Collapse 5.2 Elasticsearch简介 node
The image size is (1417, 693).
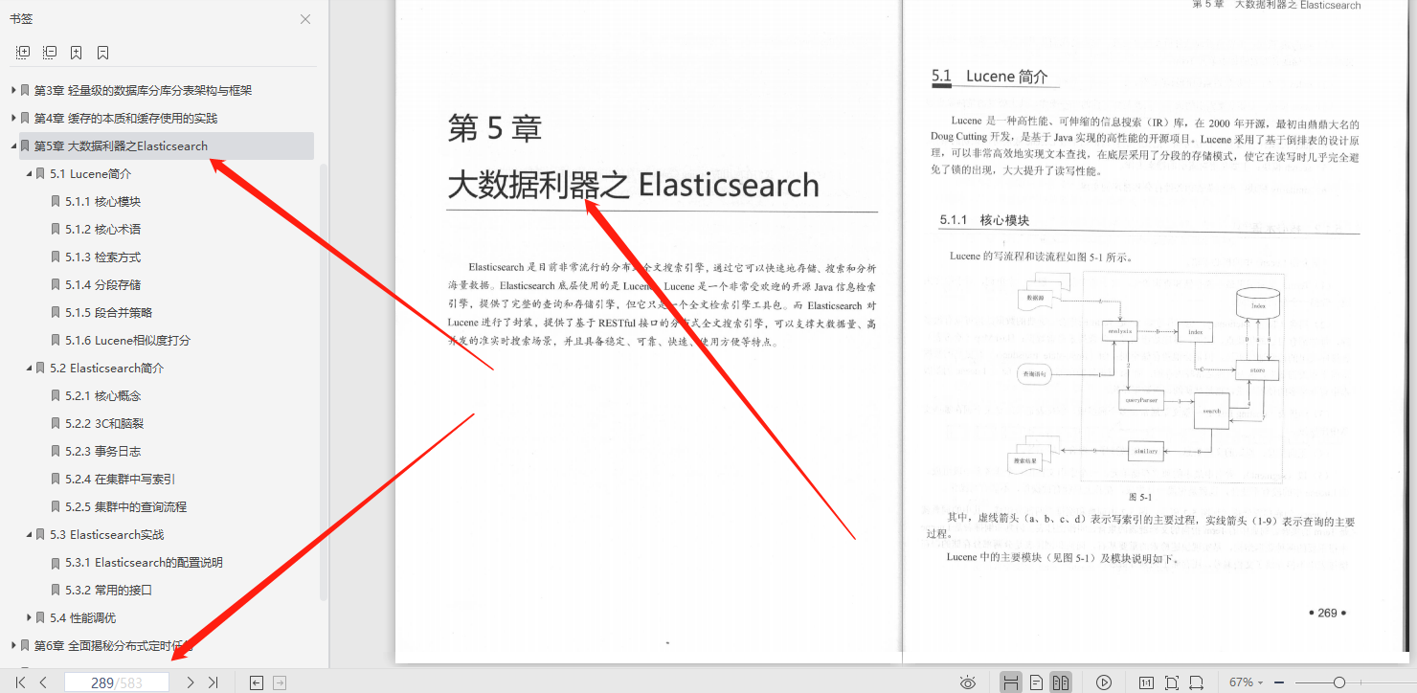29,368
